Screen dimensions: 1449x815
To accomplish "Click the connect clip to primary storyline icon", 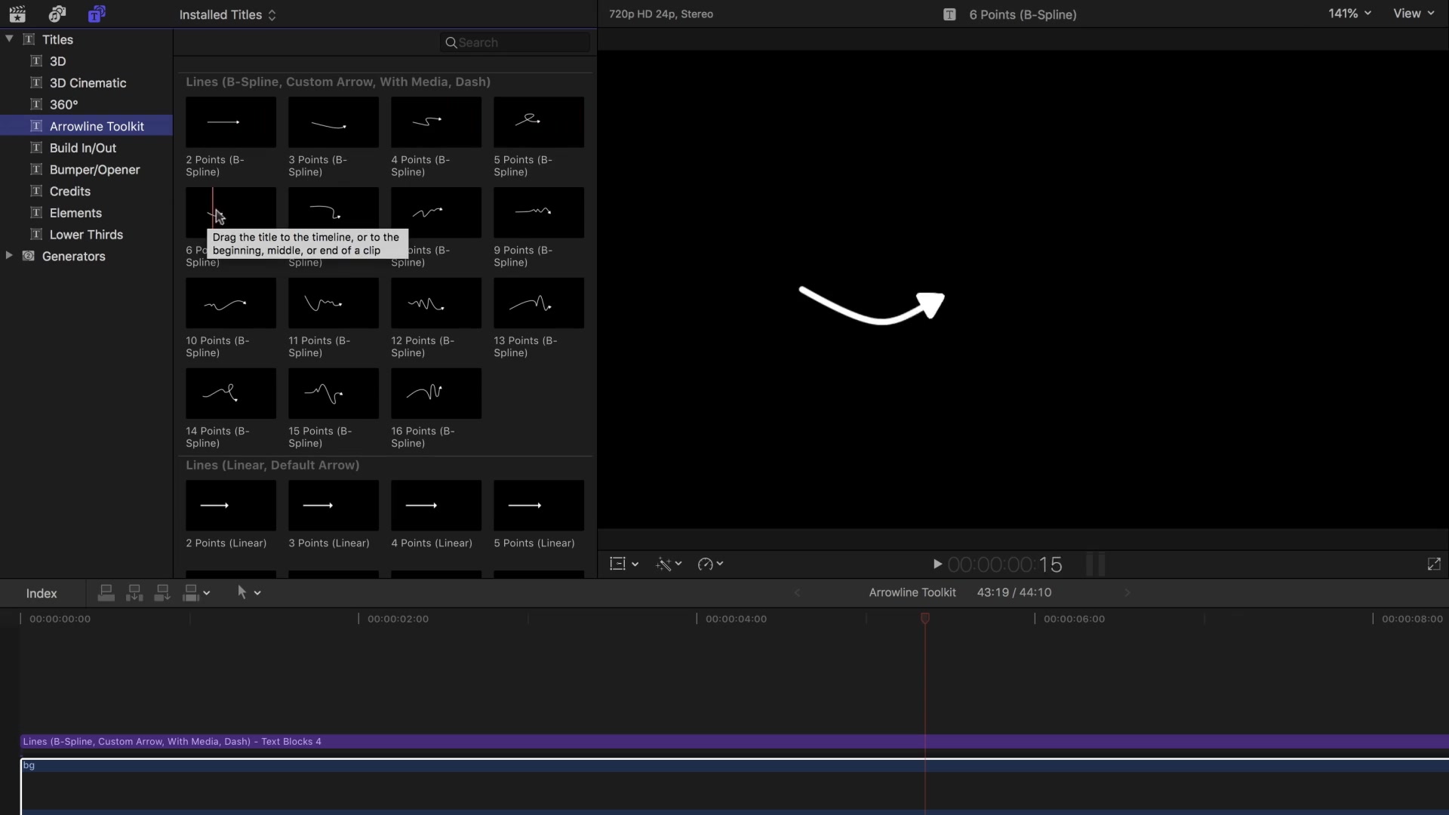I will (106, 593).
